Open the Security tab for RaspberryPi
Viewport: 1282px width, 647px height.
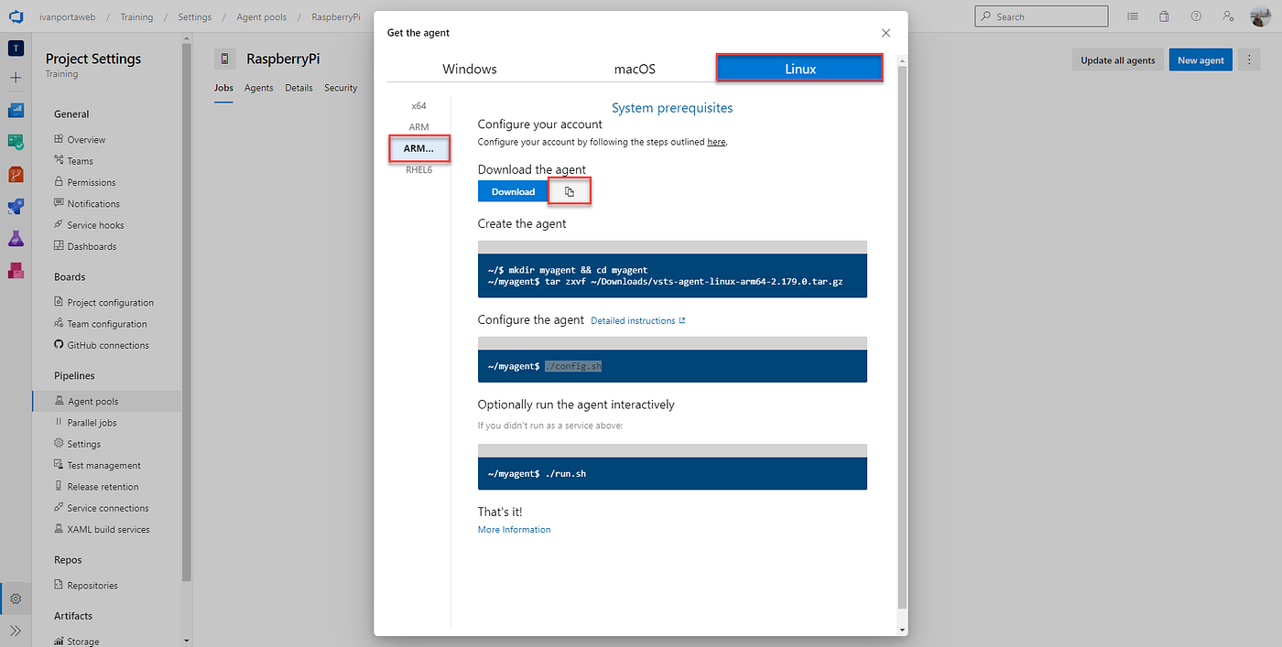point(341,88)
